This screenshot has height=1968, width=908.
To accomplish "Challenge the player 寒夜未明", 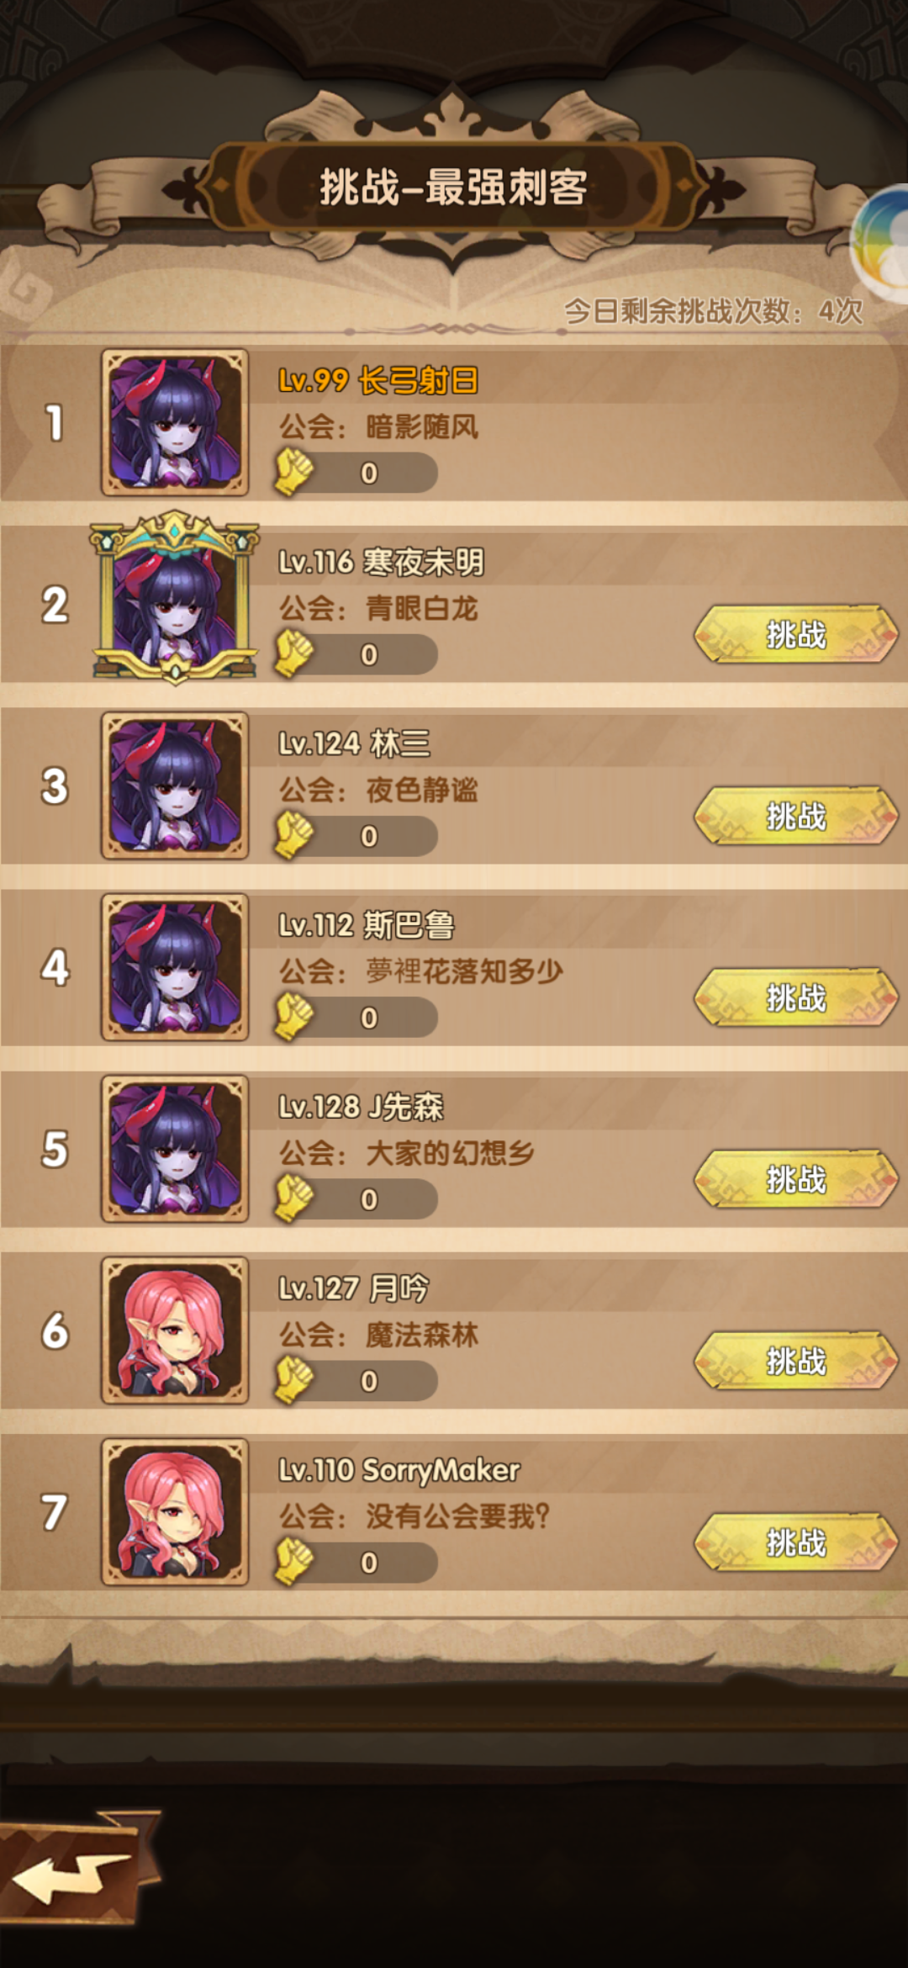I will pyautogui.click(x=796, y=634).
